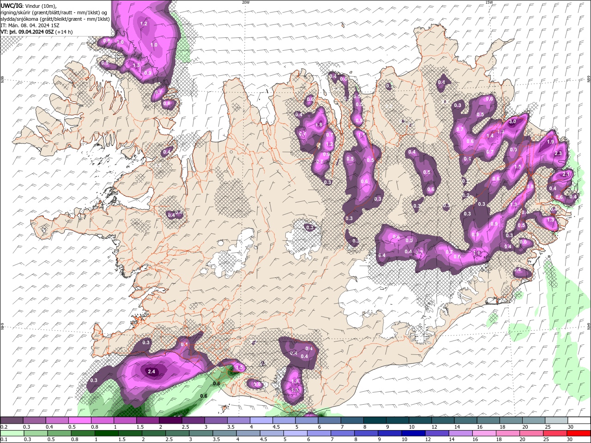
Task: Click the 0.1 label in rain color scale
Action: click(4, 439)
